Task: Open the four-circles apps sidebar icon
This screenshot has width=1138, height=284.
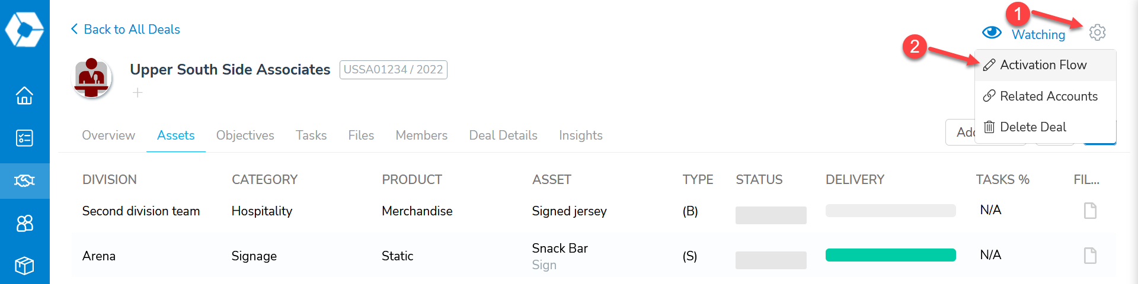Action: point(24,223)
